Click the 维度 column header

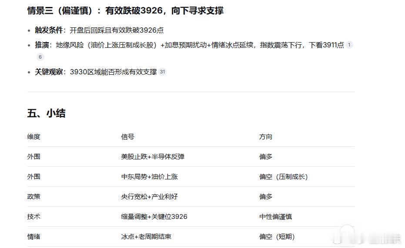34,137
